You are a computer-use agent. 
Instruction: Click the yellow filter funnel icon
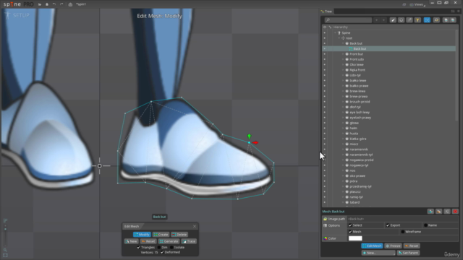tap(417, 20)
